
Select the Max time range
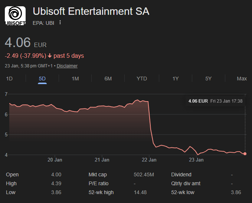242,79
